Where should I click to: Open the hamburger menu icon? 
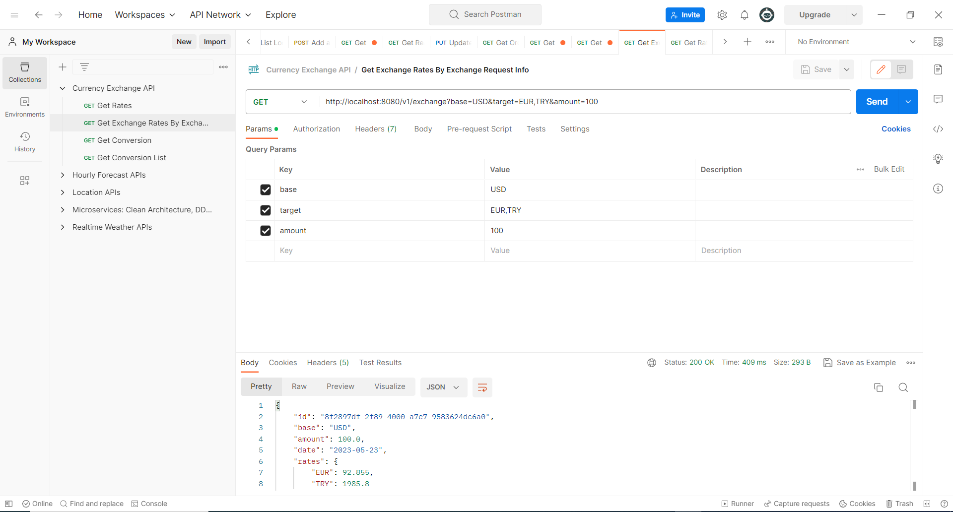click(x=14, y=15)
